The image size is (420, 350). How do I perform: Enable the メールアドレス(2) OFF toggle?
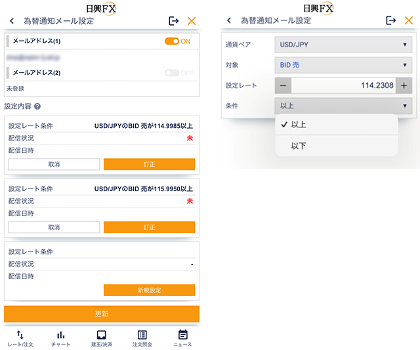pos(172,73)
